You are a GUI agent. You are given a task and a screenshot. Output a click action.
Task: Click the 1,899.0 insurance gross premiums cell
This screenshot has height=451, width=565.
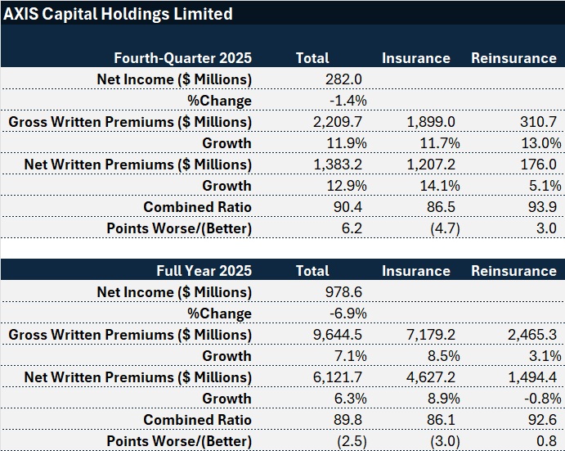pyautogui.click(x=429, y=122)
